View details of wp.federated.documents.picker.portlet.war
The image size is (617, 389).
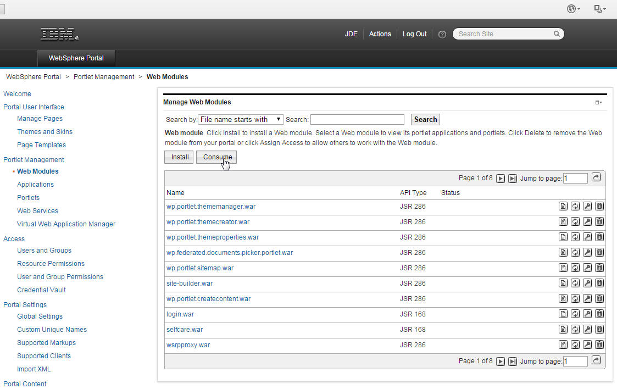[563, 252]
